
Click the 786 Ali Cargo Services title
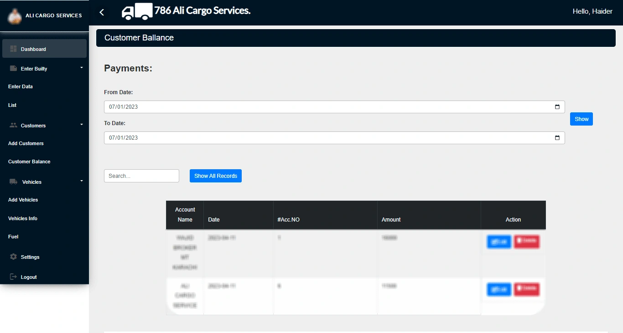point(202,10)
